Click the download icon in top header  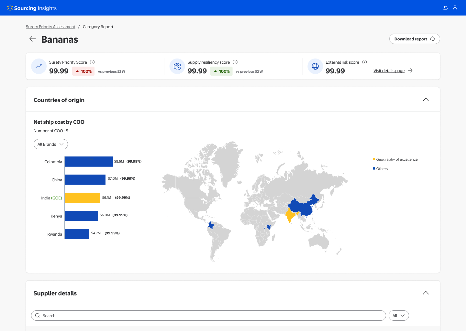(x=445, y=8)
